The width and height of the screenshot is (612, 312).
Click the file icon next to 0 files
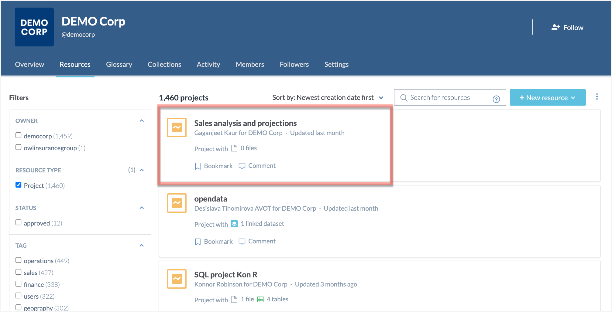234,148
